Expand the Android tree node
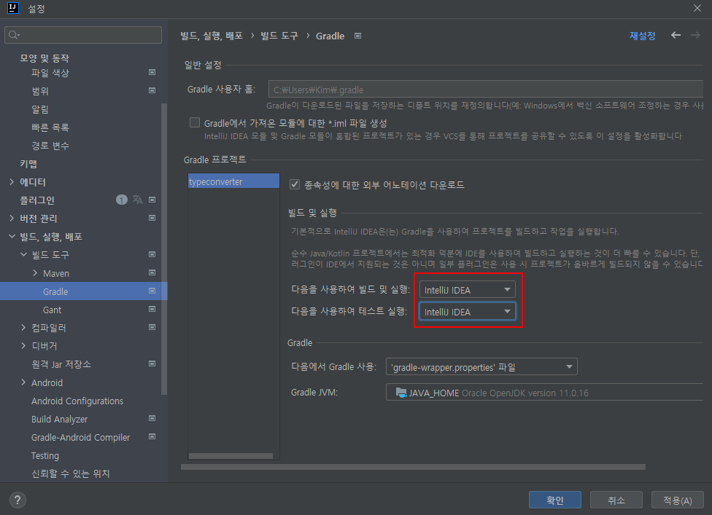Viewport: 712px width, 515px height. [x=23, y=382]
